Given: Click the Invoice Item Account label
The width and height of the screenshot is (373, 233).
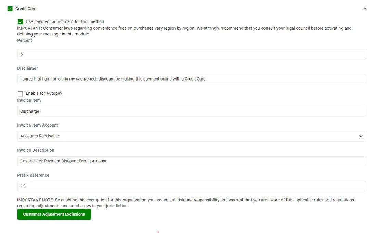Looking at the screenshot, I should 38,125.
